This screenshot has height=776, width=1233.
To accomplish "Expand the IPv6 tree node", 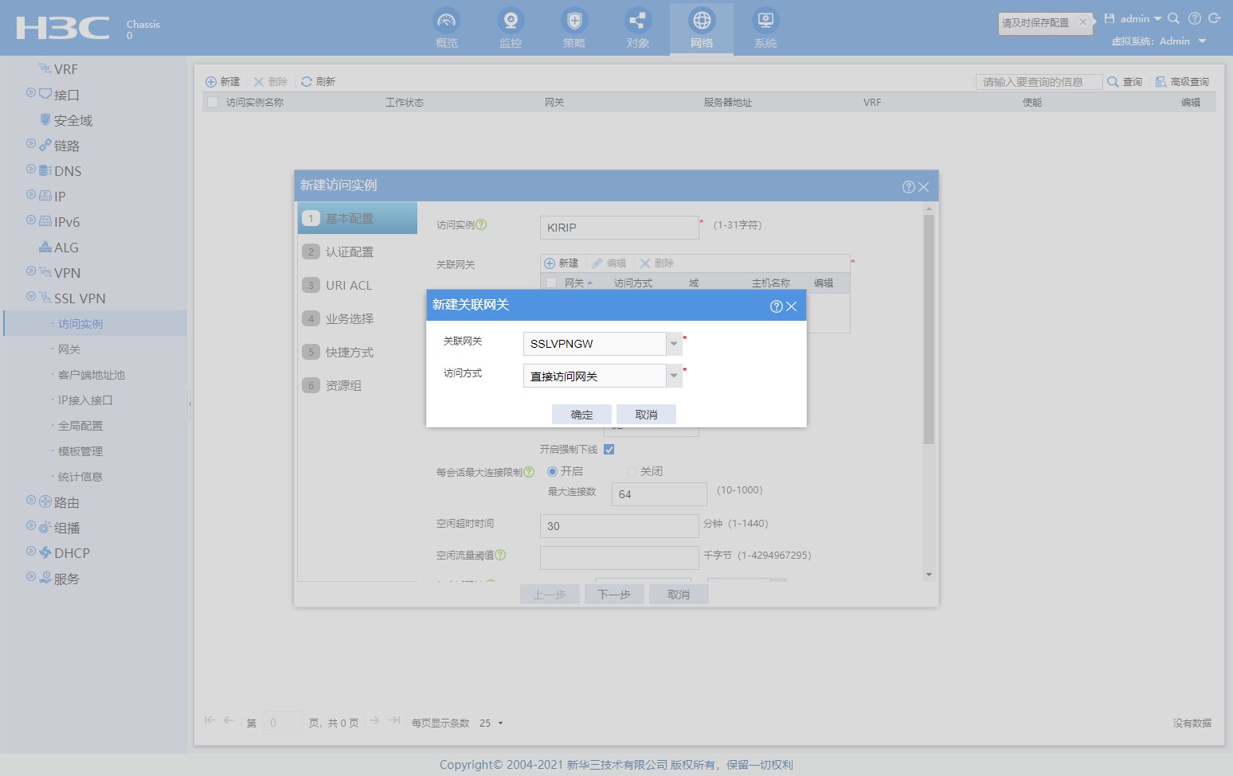I will (30, 220).
